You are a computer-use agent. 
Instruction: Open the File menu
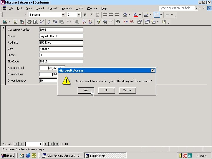[x=11, y=8]
